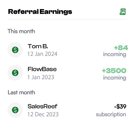Click the dollar icon beside Tom B.

point(15,50)
